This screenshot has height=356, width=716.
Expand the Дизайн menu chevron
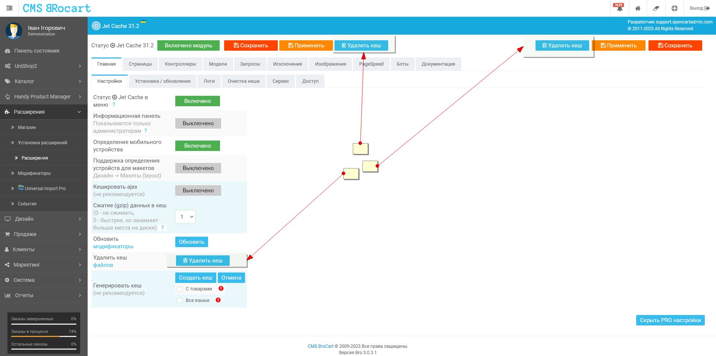[80, 219]
